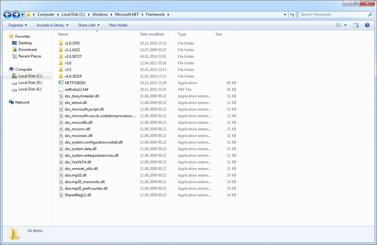
Task: Open the Organize menu
Action: 18,25
